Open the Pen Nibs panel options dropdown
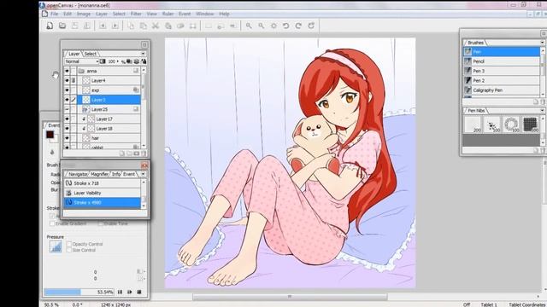This screenshot has width=547, height=307. tap(542, 110)
